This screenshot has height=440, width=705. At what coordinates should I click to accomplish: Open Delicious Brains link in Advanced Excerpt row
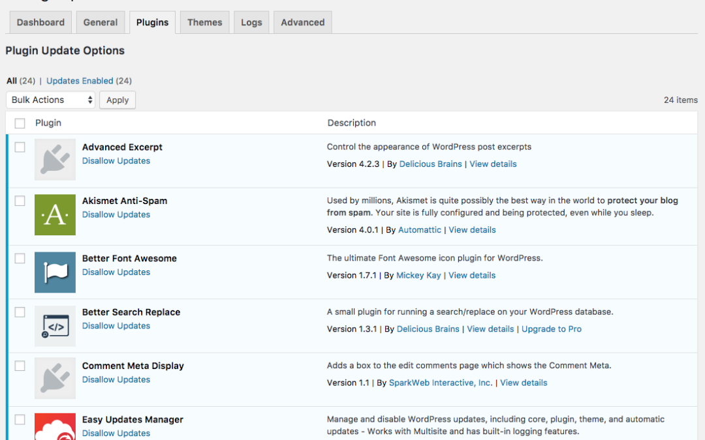coord(430,164)
